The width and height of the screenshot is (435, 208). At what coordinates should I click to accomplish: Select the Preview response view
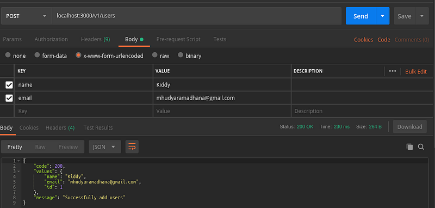click(x=68, y=147)
